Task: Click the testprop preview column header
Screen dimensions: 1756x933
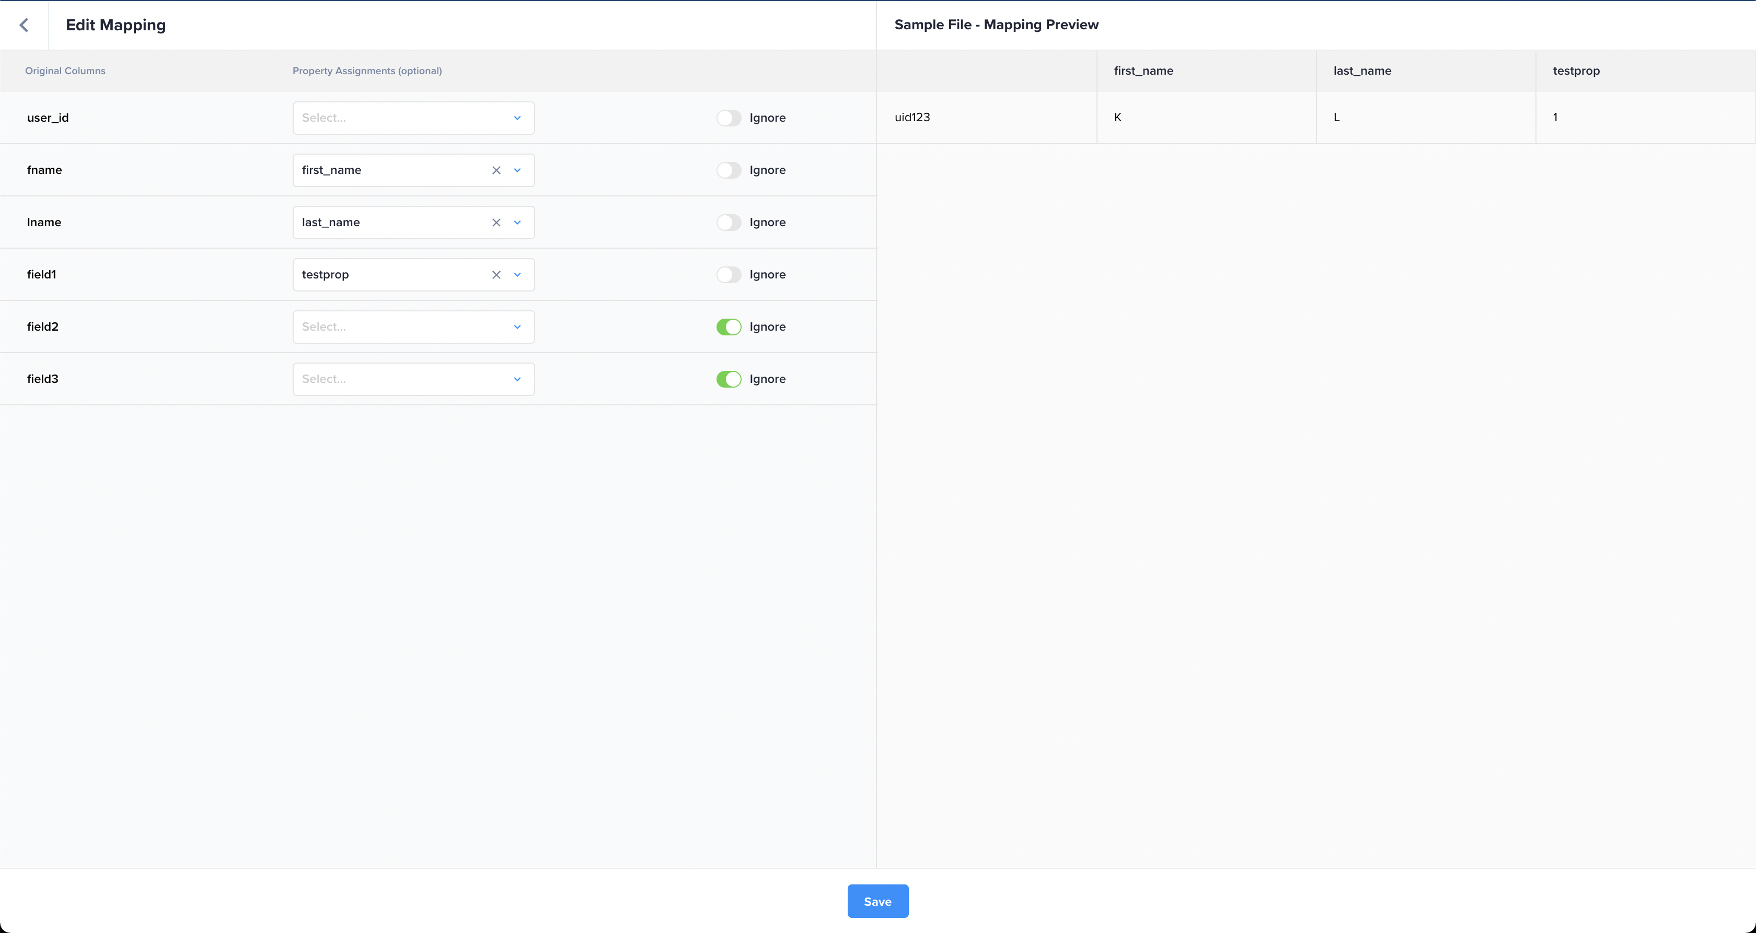Action: (1575, 71)
